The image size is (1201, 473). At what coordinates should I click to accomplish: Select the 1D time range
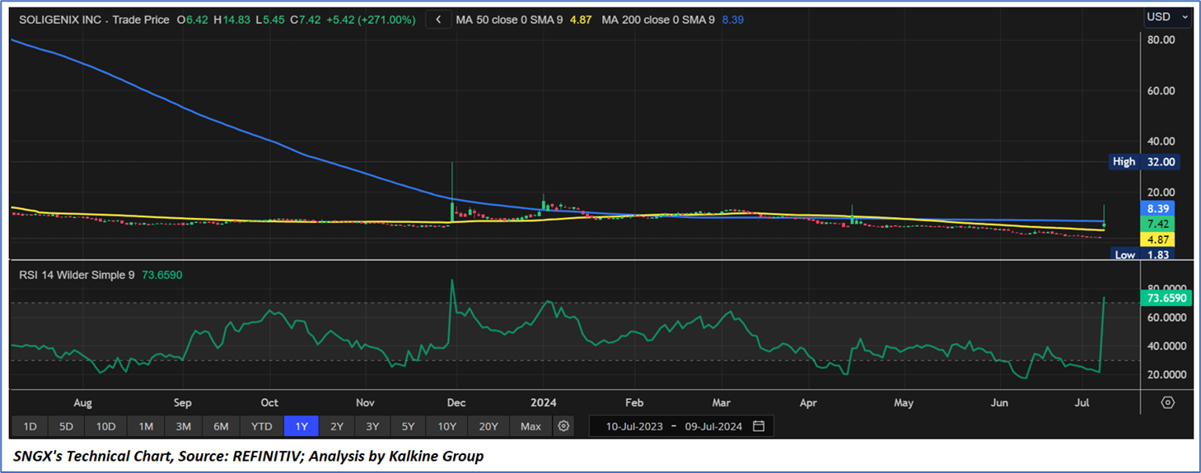(x=30, y=426)
